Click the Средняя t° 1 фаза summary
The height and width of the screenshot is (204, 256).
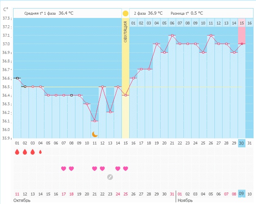click(x=49, y=13)
